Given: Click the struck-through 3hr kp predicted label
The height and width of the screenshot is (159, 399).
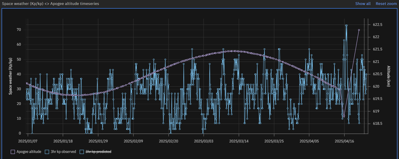Looking at the screenshot, I should click(98, 152).
